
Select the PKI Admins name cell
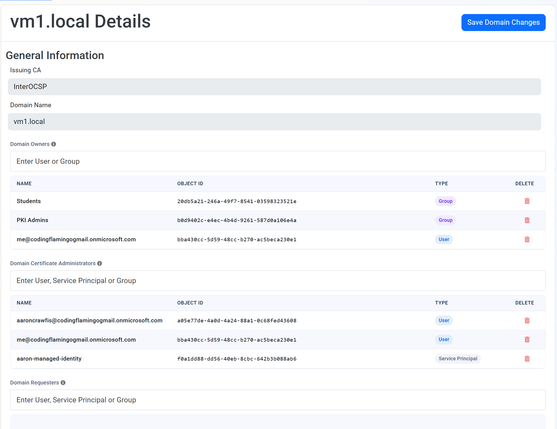pos(32,220)
